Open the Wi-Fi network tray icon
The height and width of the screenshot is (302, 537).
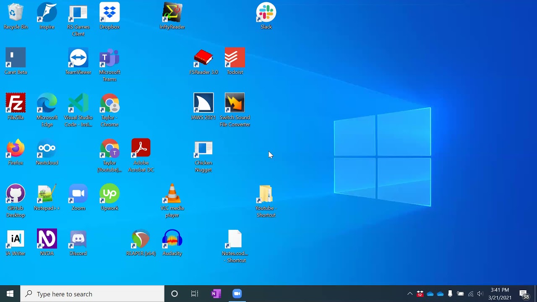[x=471, y=294]
